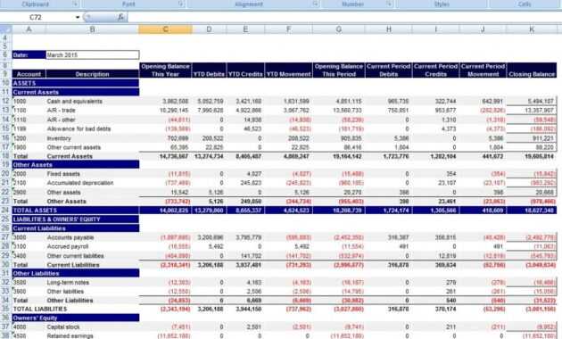Select row 30 header
The image size is (562, 339).
coord(5,264)
